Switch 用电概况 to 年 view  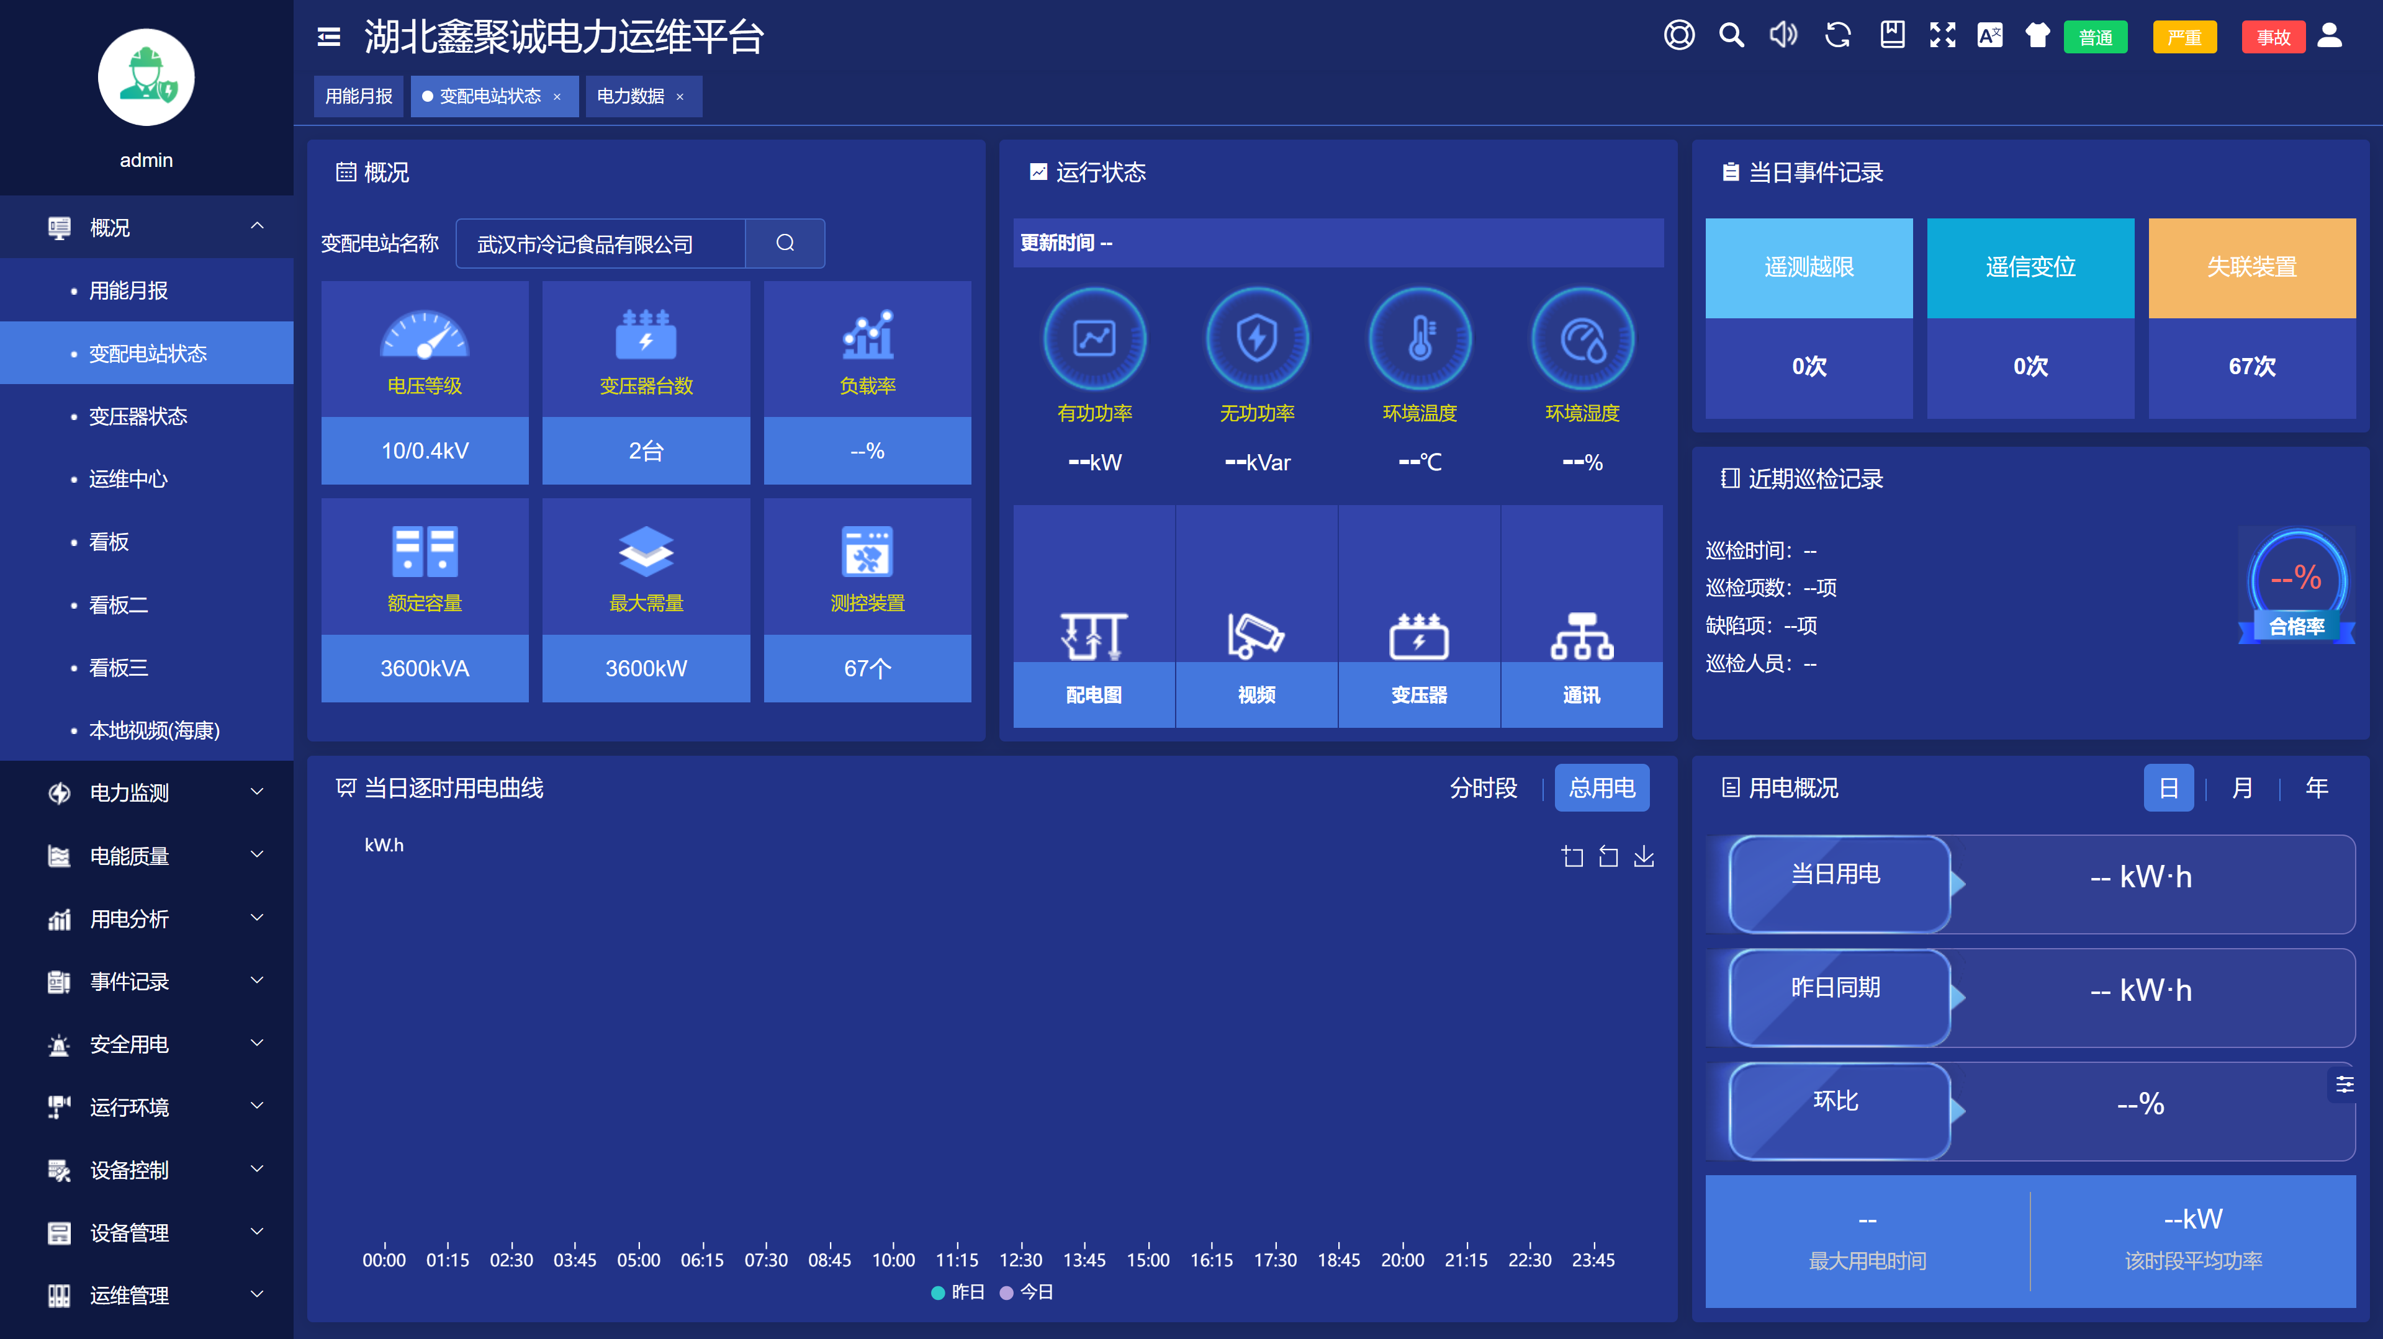tap(2315, 788)
